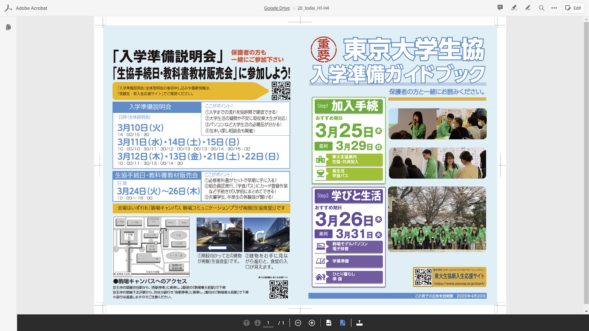This screenshot has width=589, height=331.
Task: Toggle the fit full page icon
Action: pyautogui.click(x=343, y=323)
